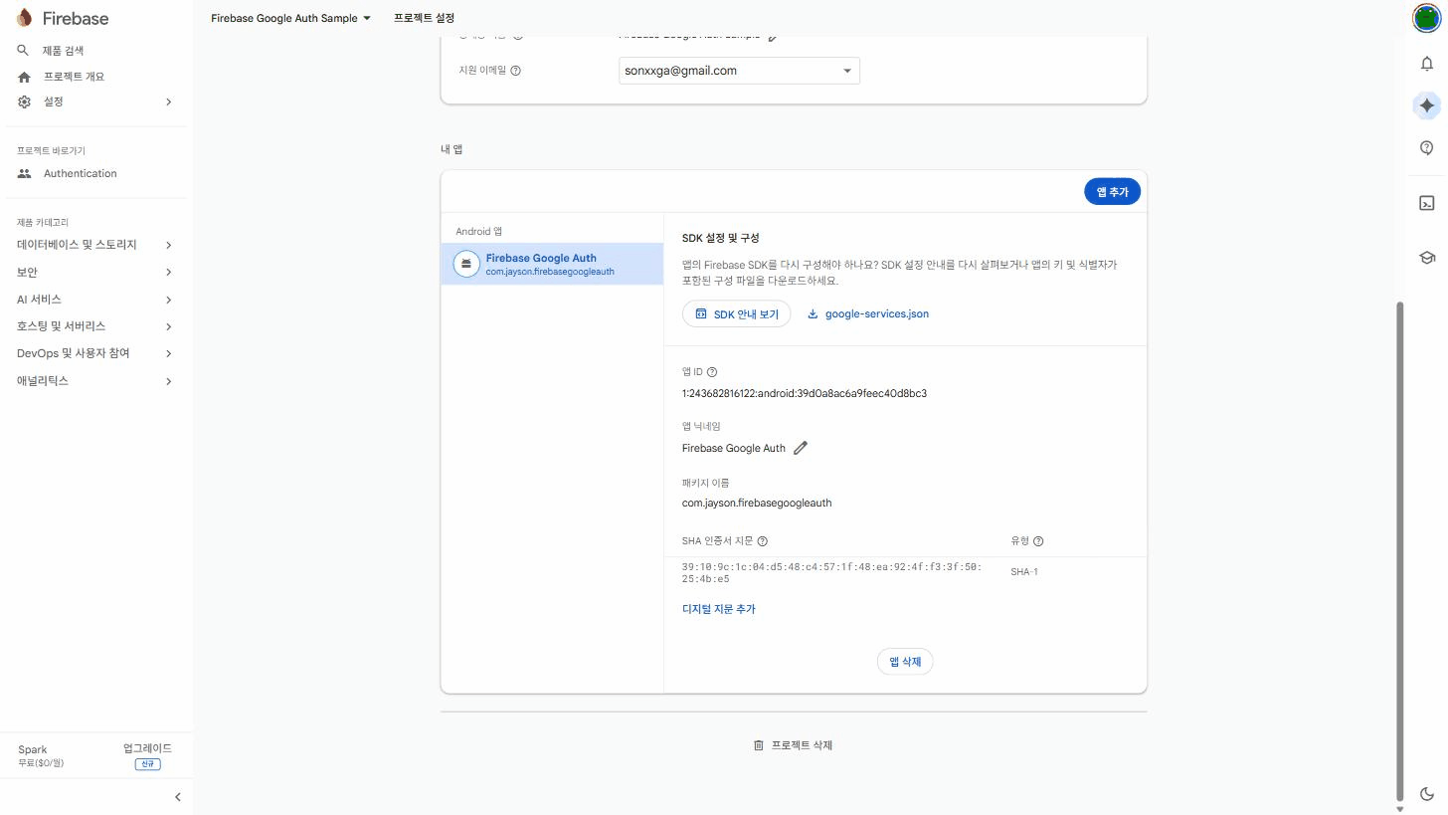The height and width of the screenshot is (815, 1448).
Task: Open the user account avatar
Action: click(1427, 18)
